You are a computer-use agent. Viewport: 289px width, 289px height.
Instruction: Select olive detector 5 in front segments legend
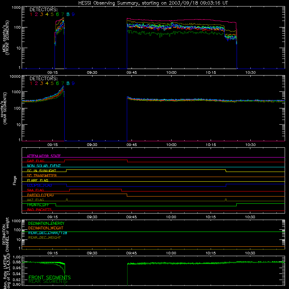52,14
